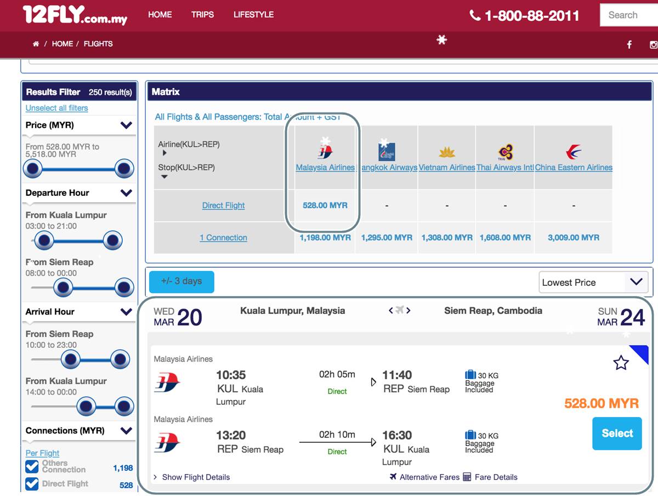Click Kuala Lumpur arrival hour end handle
Screen dimensions: 658x496
click(124, 407)
